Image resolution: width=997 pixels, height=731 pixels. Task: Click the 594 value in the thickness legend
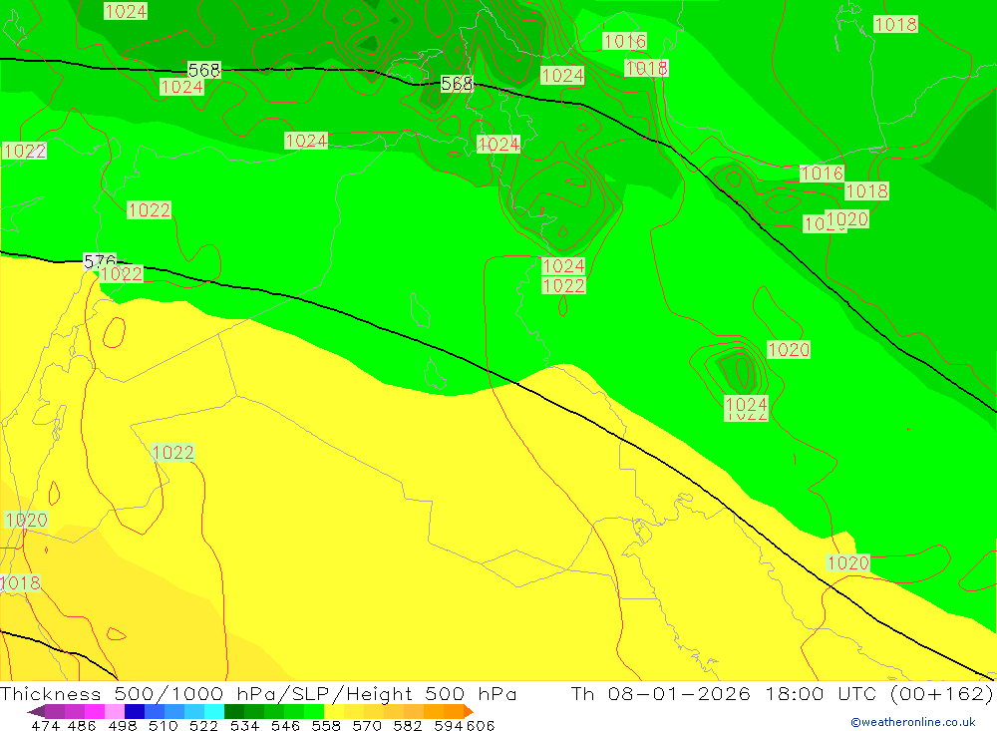point(449,725)
